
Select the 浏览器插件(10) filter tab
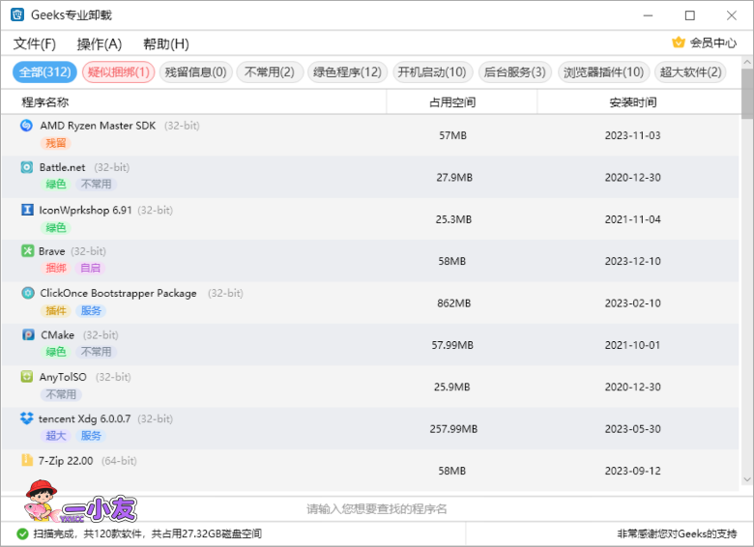point(604,72)
